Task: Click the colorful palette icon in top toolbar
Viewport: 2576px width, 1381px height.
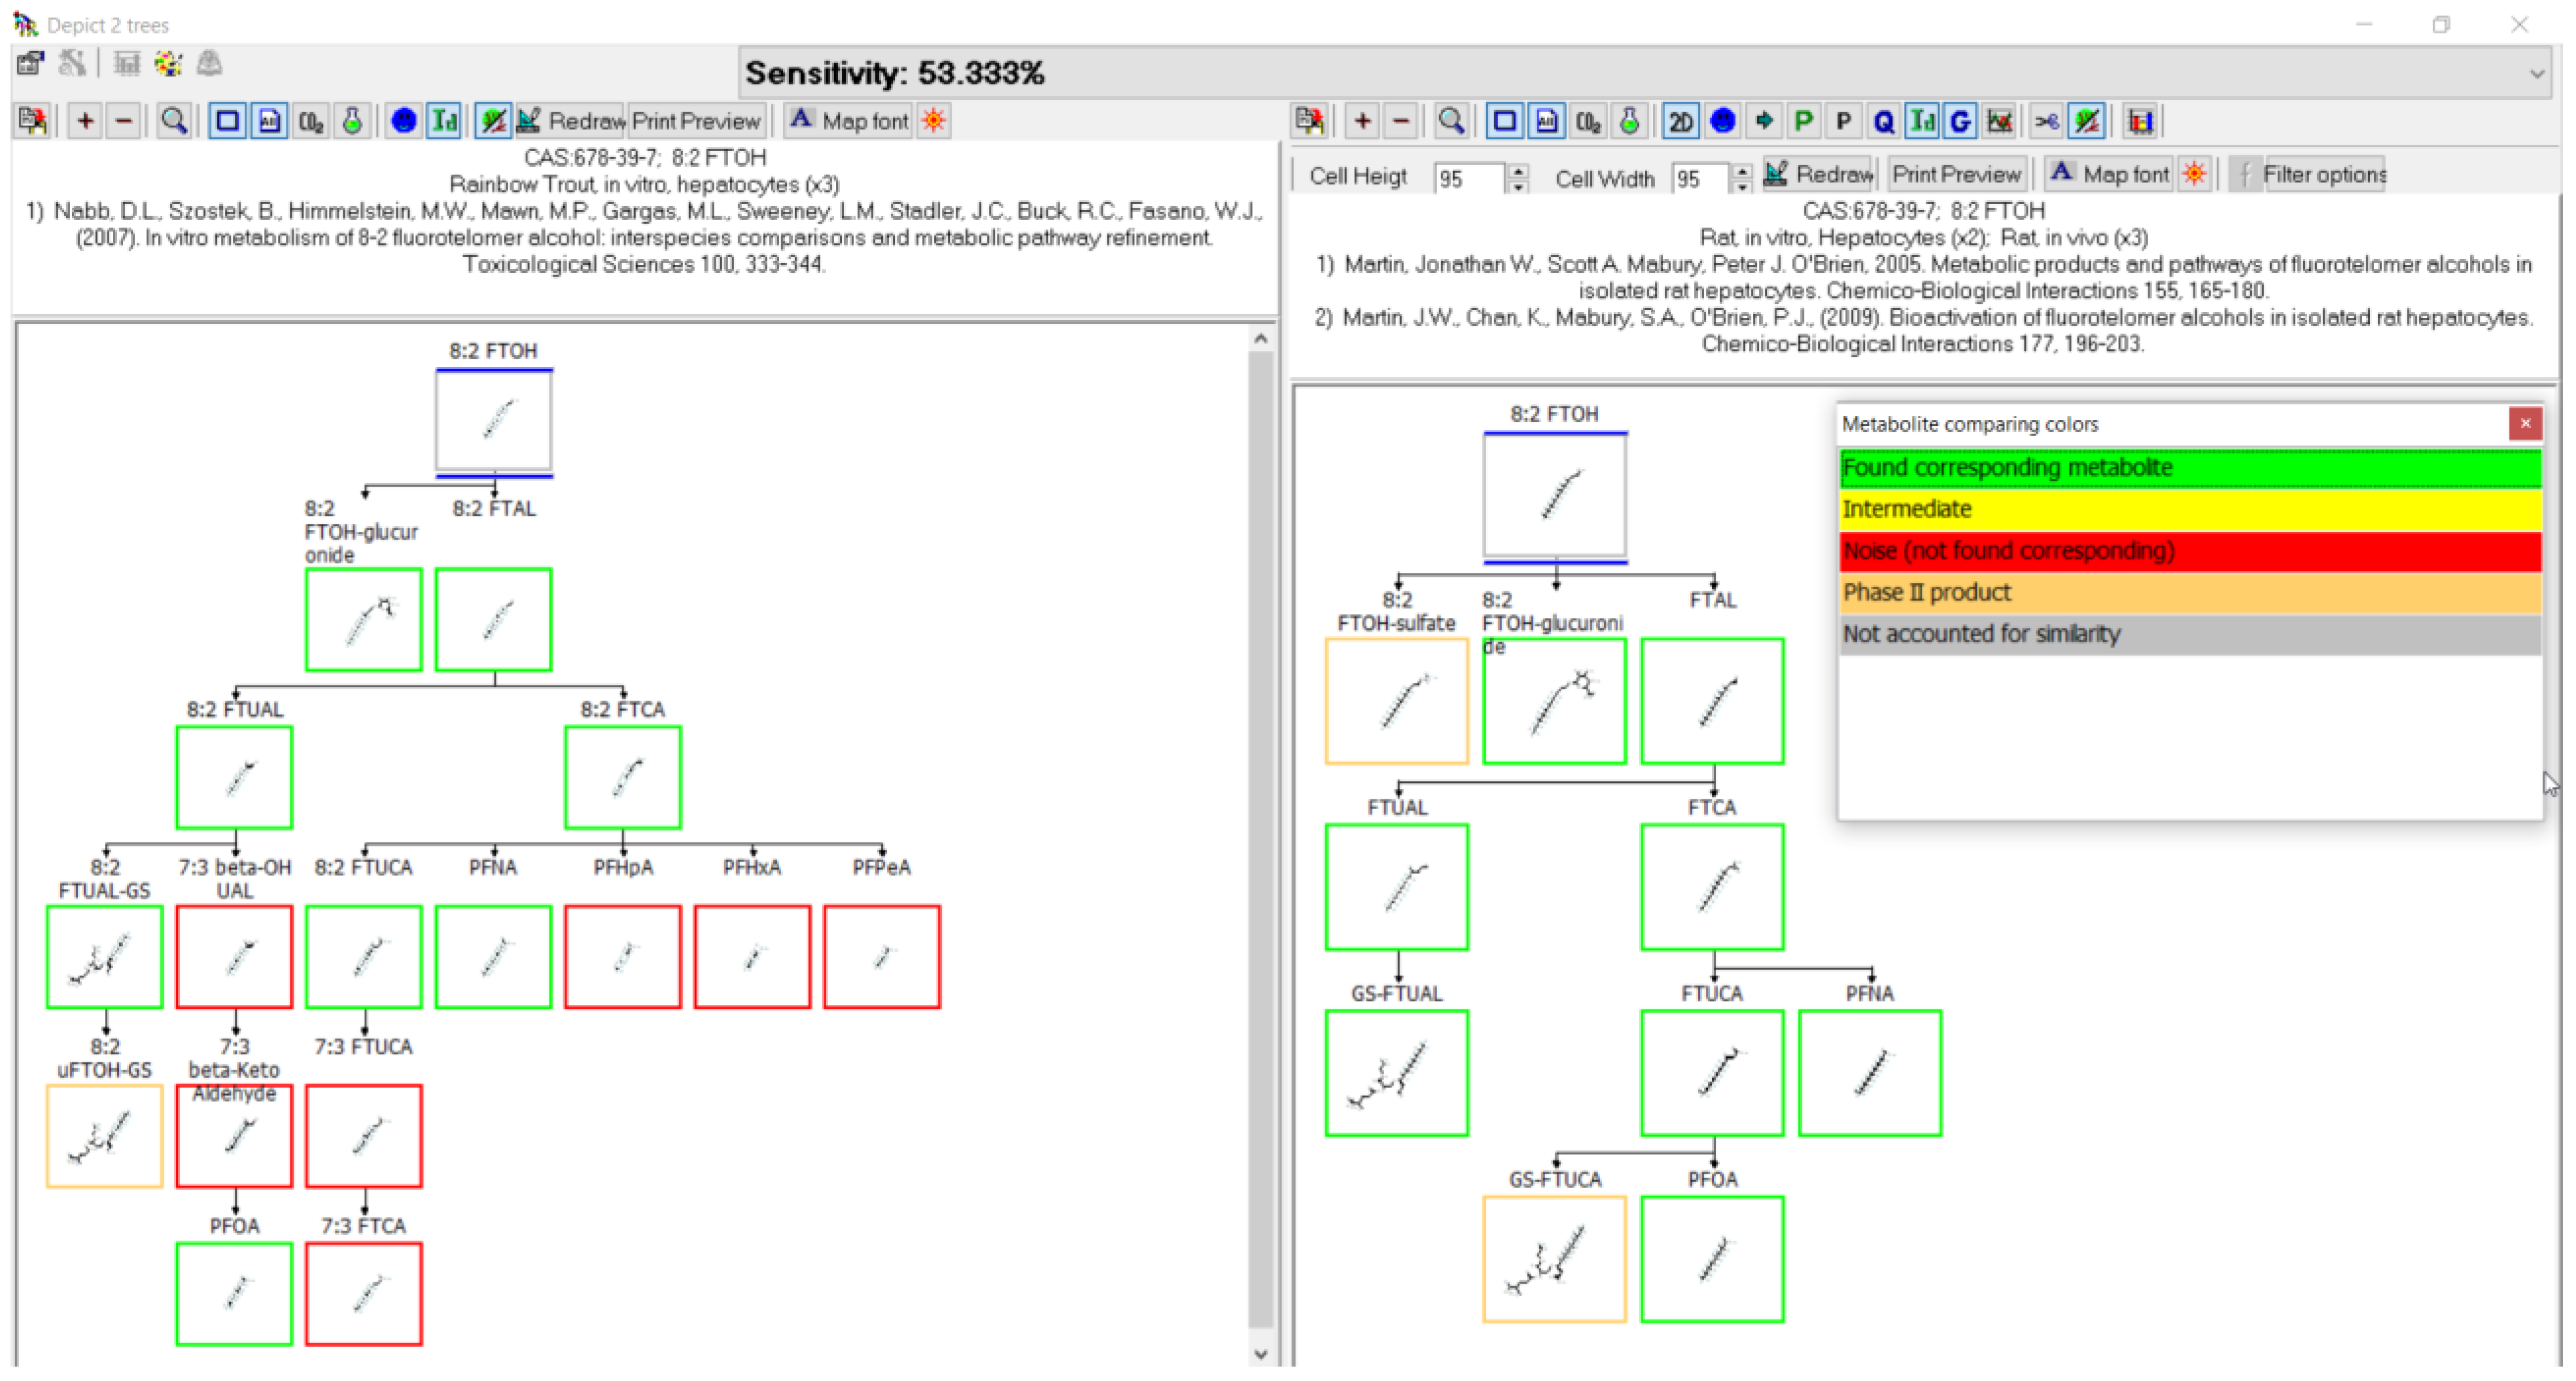Action: 168,64
